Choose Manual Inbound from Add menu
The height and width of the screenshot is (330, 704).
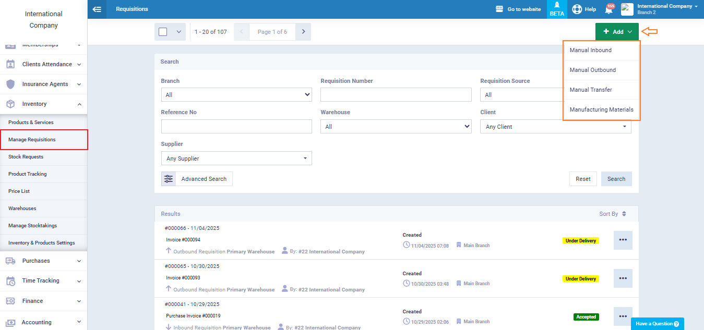(x=591, y=51)
